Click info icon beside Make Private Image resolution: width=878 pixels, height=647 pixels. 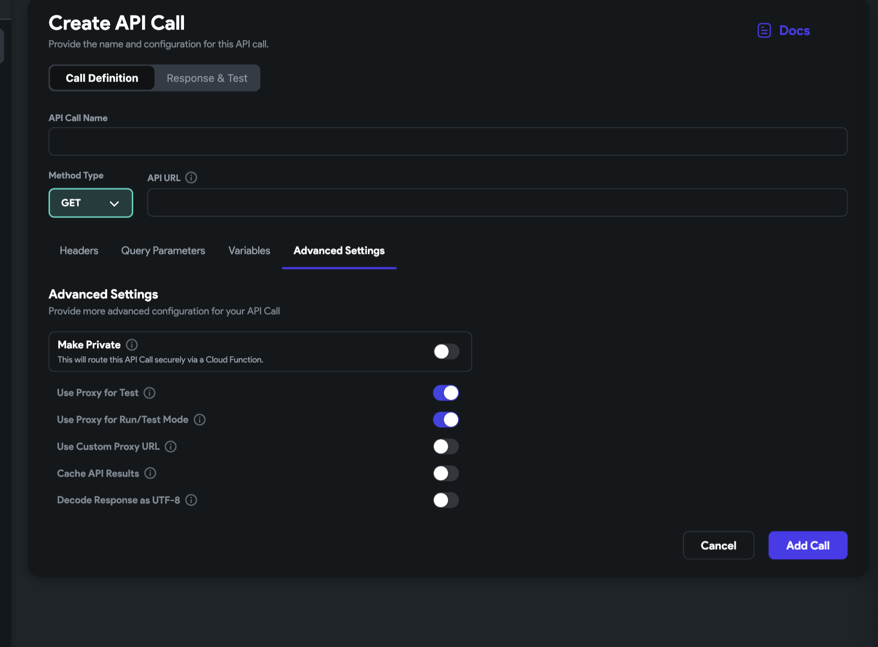coord(132,345)
